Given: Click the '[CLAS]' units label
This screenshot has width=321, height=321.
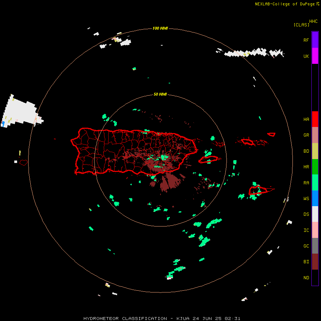Looking at the screenshot, I should click(x=301, y=25).
